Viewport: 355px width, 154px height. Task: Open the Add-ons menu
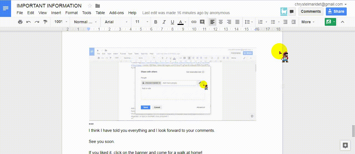pos(116,13)
